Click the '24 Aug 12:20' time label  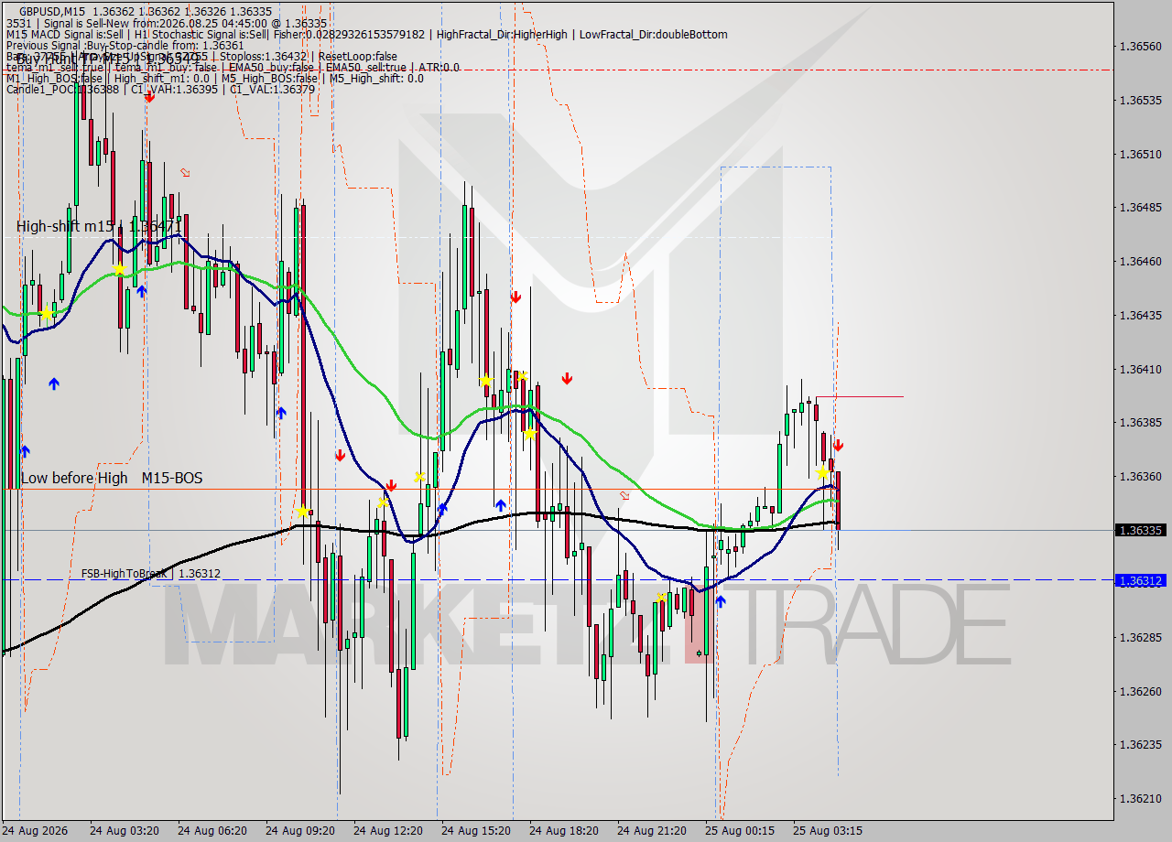point(388,831)
